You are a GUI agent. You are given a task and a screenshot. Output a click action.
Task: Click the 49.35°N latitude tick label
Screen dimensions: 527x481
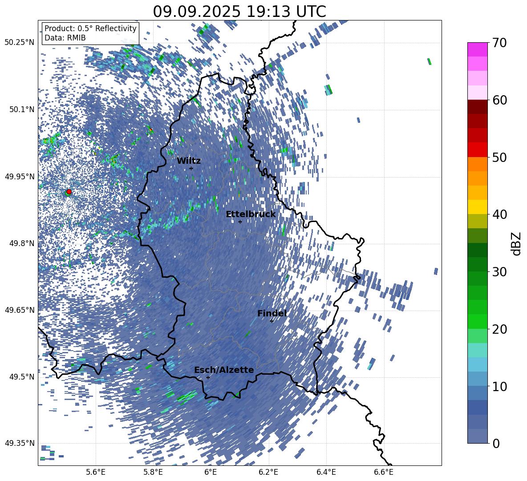pos(20,443)
